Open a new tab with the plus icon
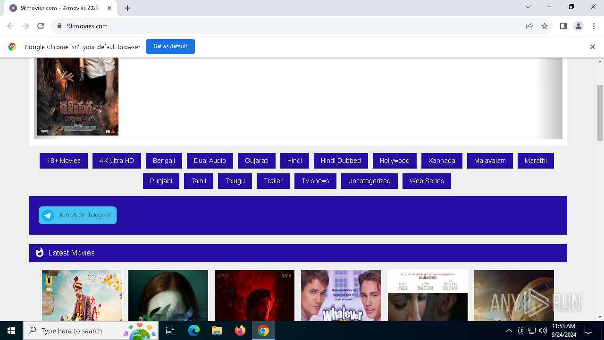604x340 pixels. point(127,8)
